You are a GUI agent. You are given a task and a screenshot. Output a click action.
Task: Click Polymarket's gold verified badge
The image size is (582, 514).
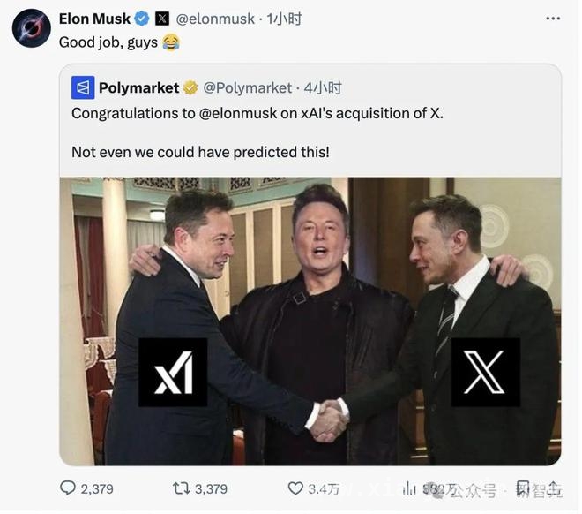point(190,88)
